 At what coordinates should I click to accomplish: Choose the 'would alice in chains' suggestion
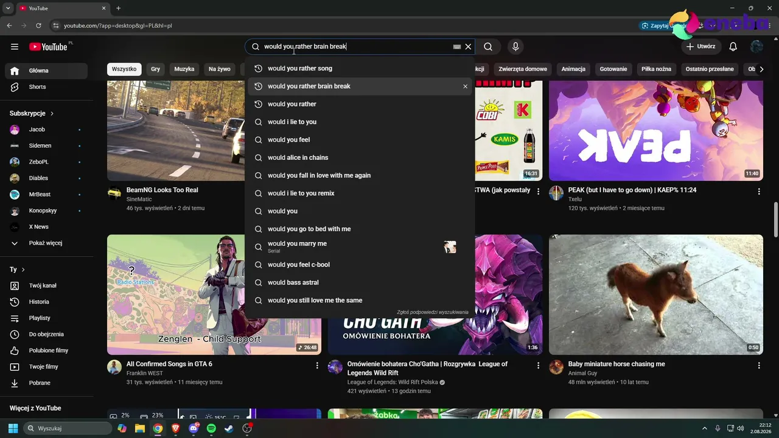(360, 158)
